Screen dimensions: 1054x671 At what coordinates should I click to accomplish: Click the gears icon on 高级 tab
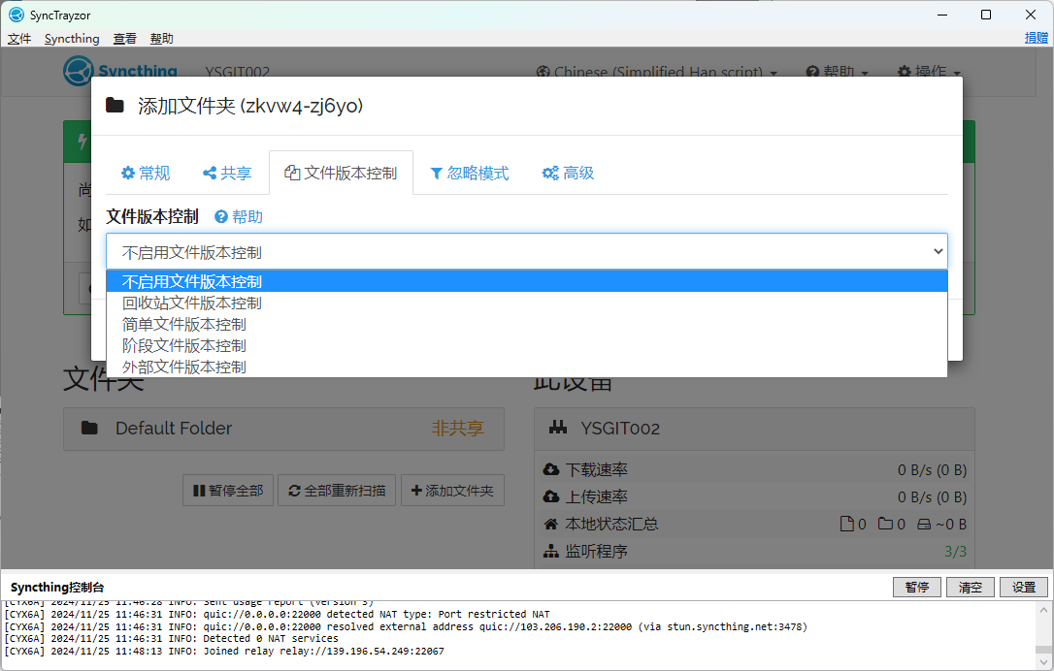pyautogui.click(x=550, y=174)
